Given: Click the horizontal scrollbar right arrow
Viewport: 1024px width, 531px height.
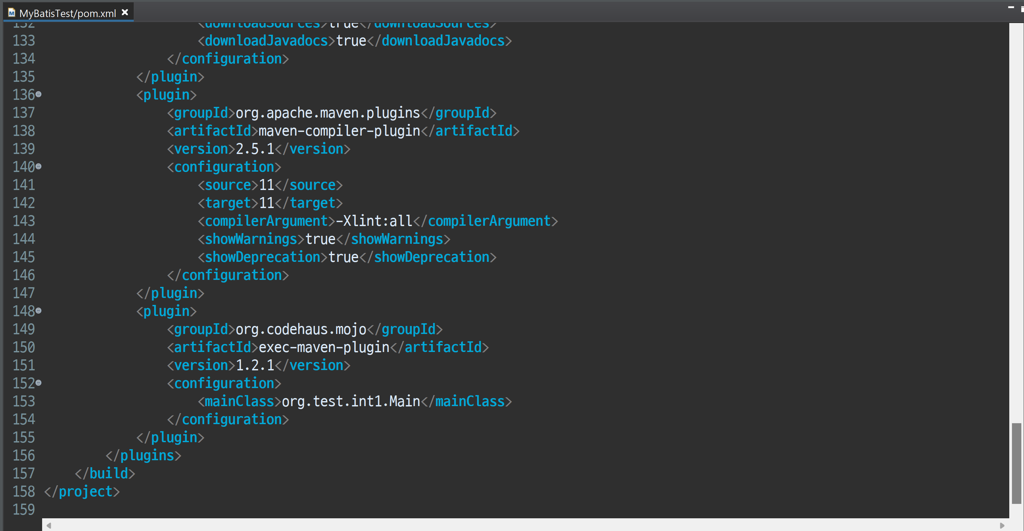Looking at the screenshot, I should [1002, 525].
